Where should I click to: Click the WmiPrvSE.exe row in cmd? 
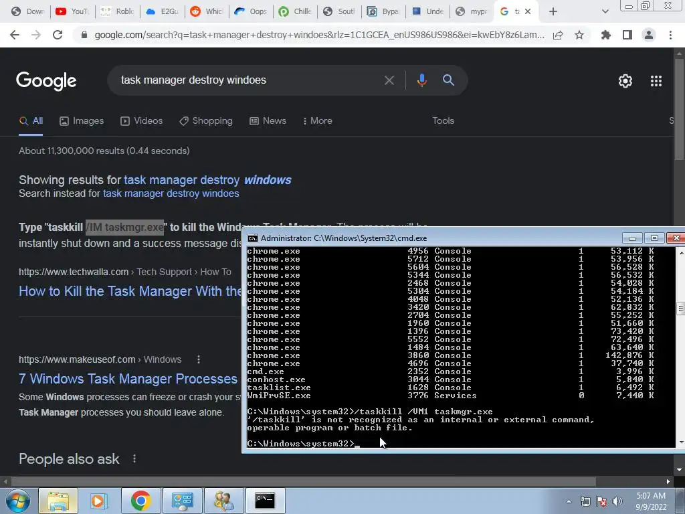[450, 396]
